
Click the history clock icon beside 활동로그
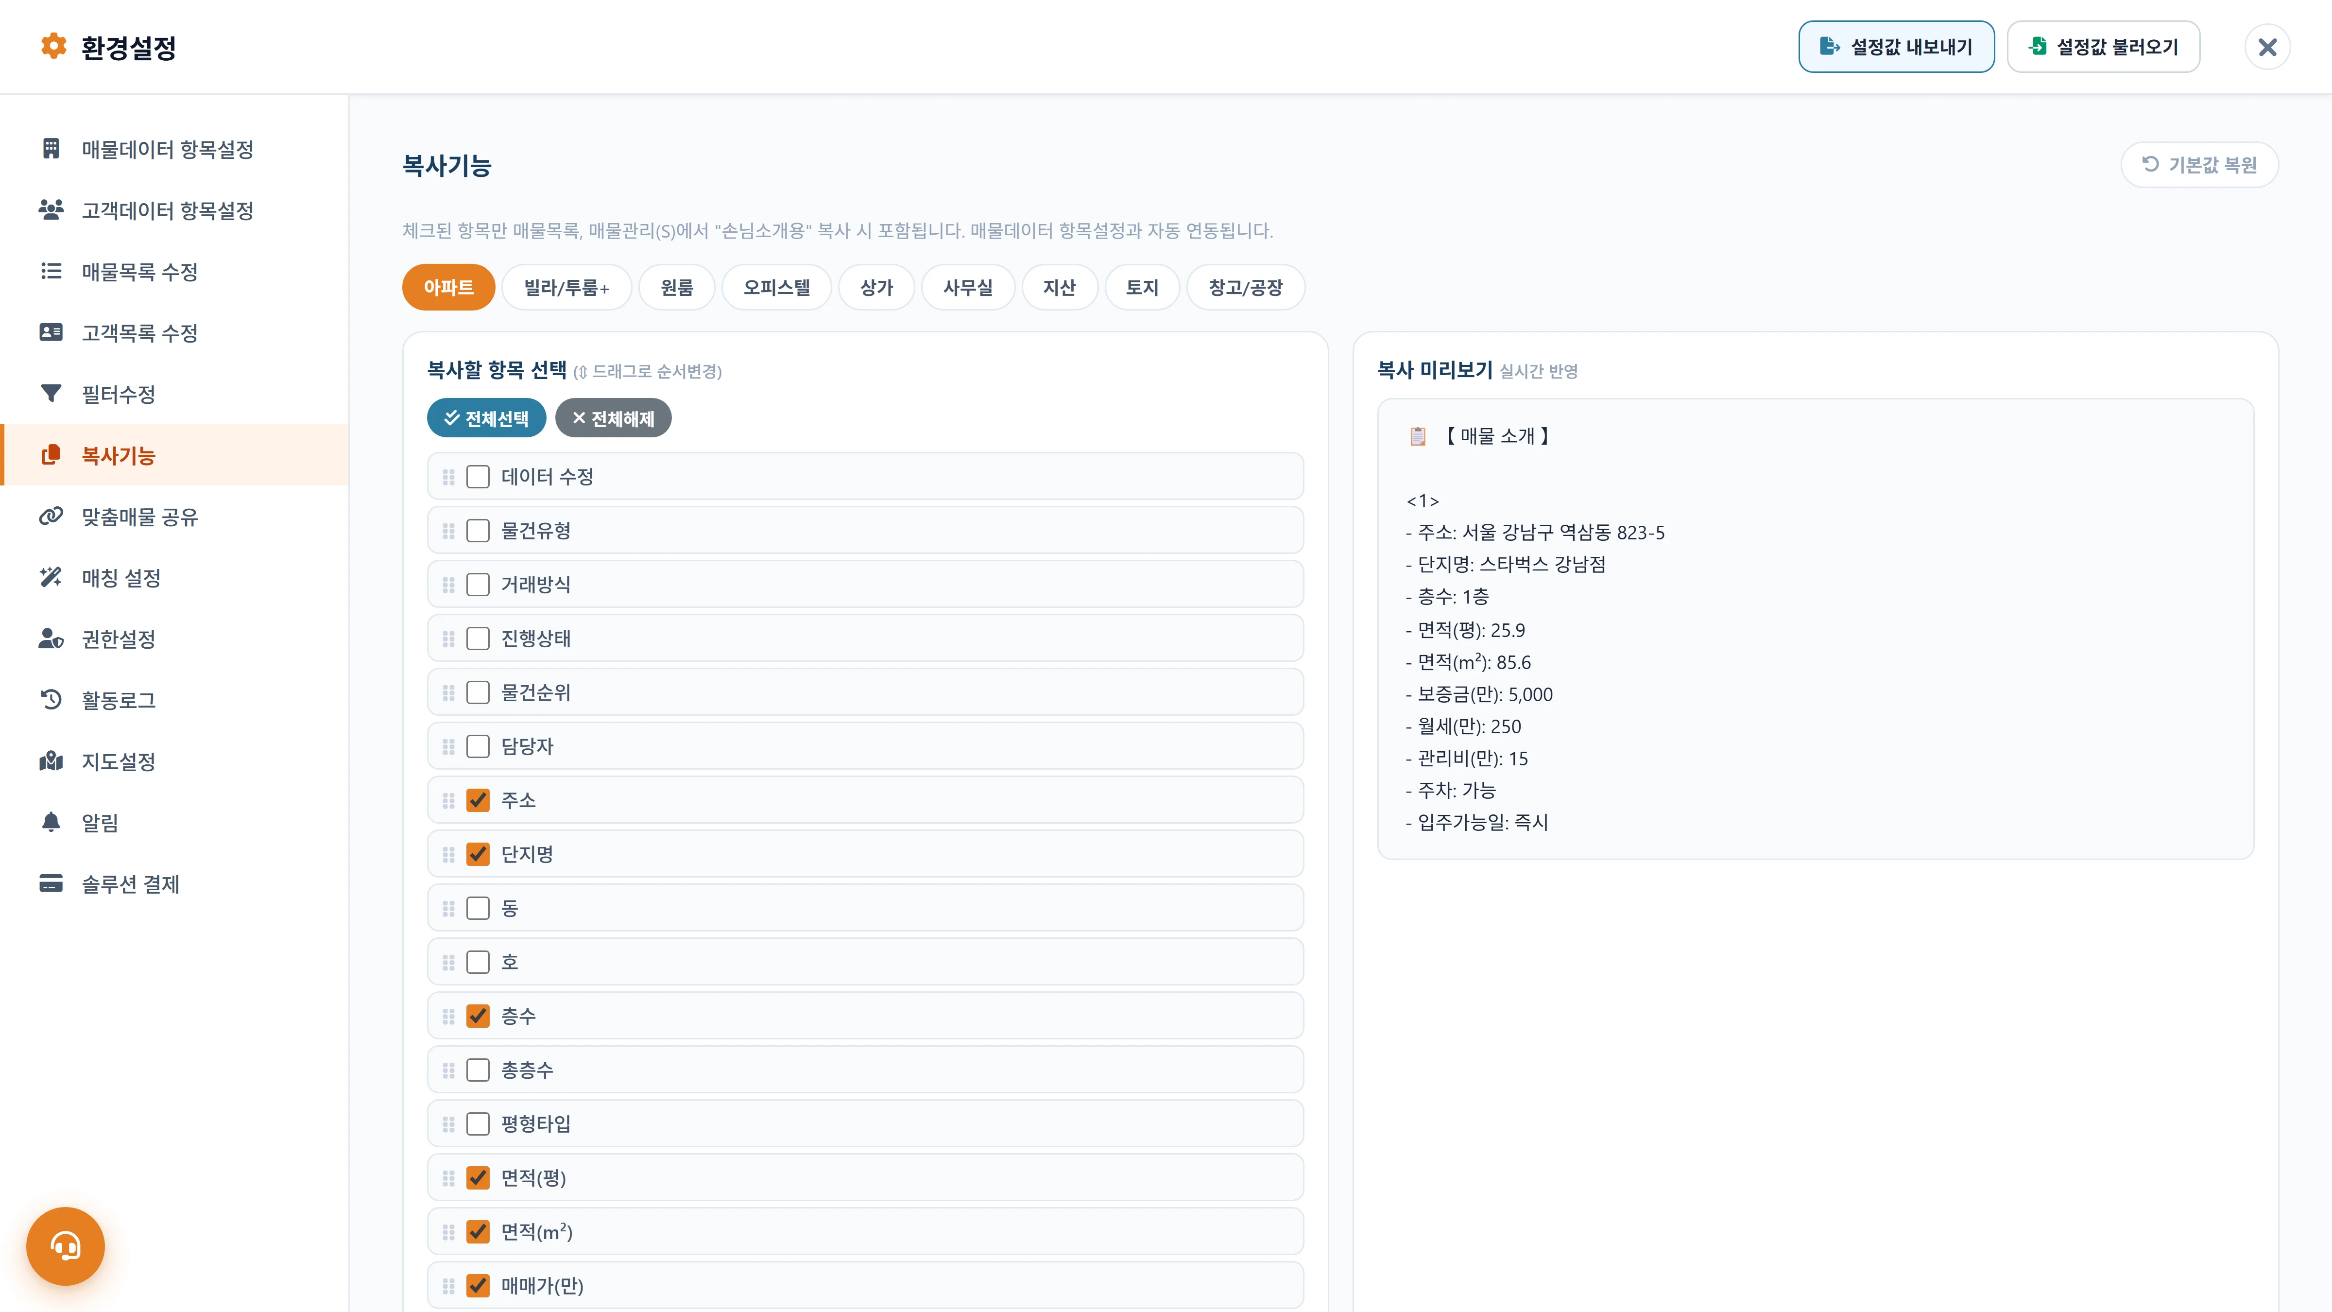(x=51, y=699)
